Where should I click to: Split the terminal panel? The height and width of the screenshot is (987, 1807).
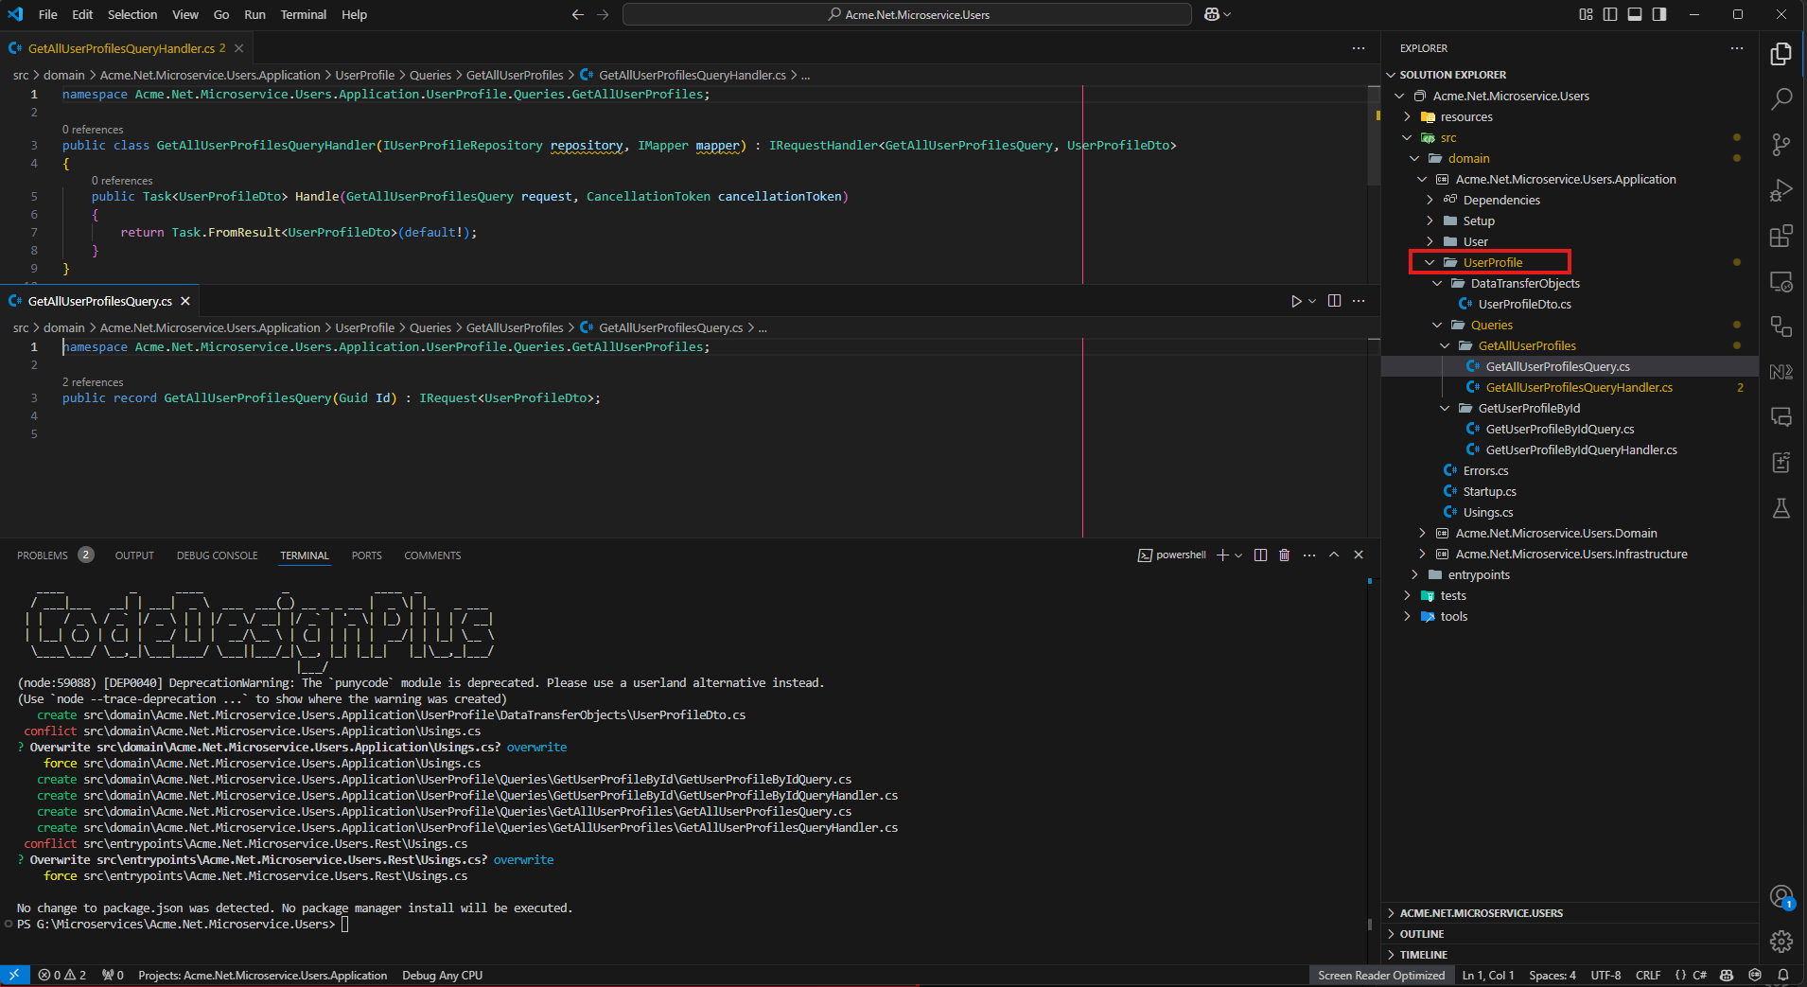pos(1260,555)
